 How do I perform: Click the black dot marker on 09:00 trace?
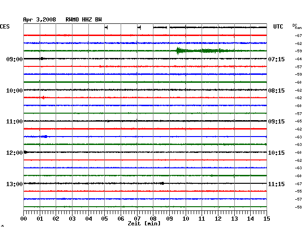(x=42, y=58)
